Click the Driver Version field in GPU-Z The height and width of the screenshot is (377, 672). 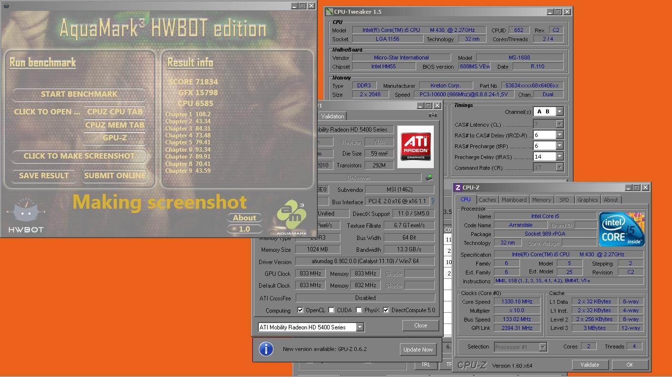[365, 262]
